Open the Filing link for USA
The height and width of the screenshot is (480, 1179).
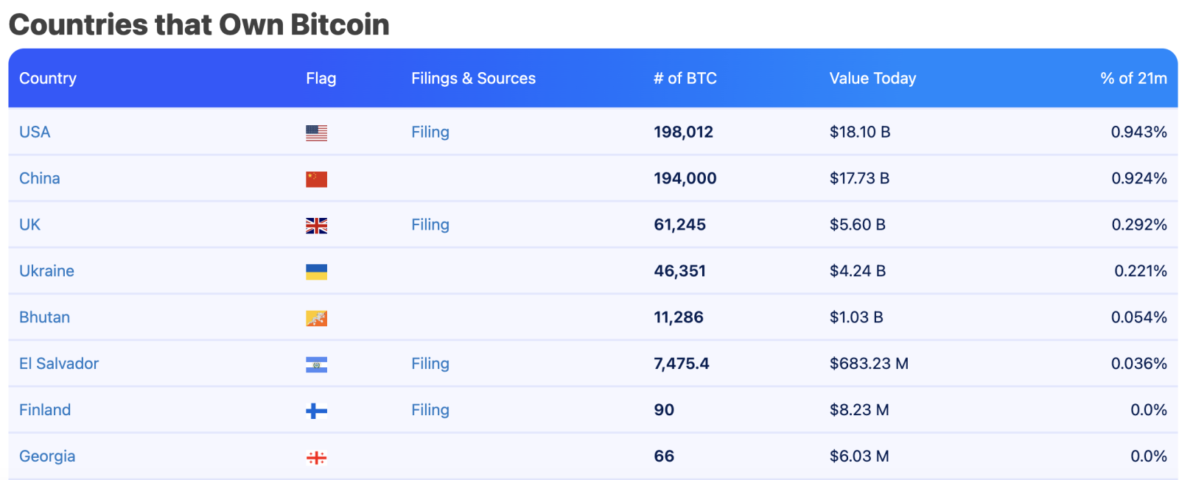coord(430,132)
